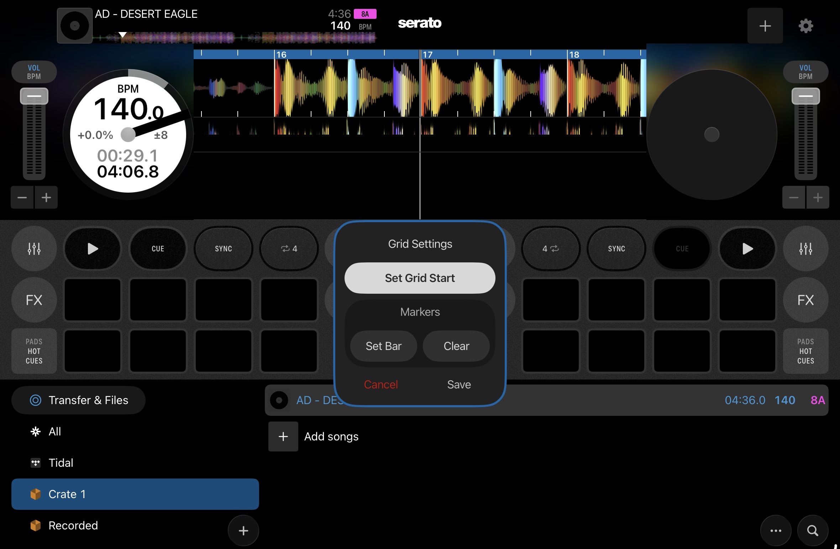Open the left deck mixer EQ icon
The height and width of the screenshot is (549, 840).
click(x=34, y=249)
